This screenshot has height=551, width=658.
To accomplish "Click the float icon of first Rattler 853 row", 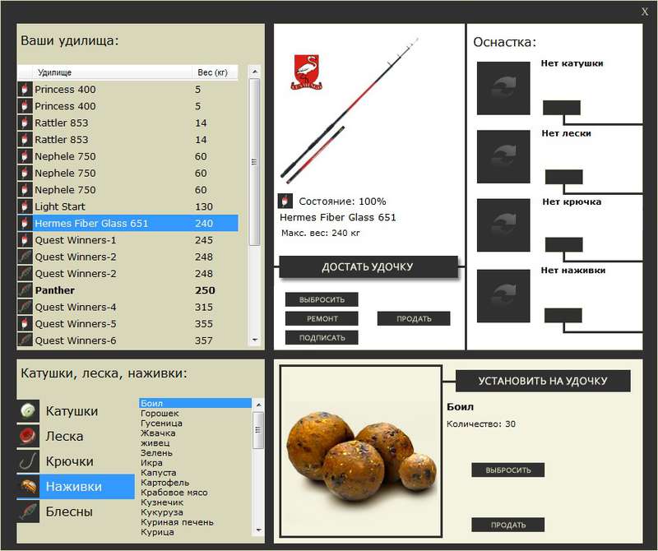I will click(25, 123).
